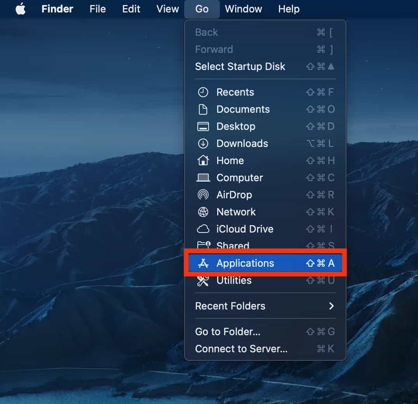Open the View menu

tap(167, 9)
